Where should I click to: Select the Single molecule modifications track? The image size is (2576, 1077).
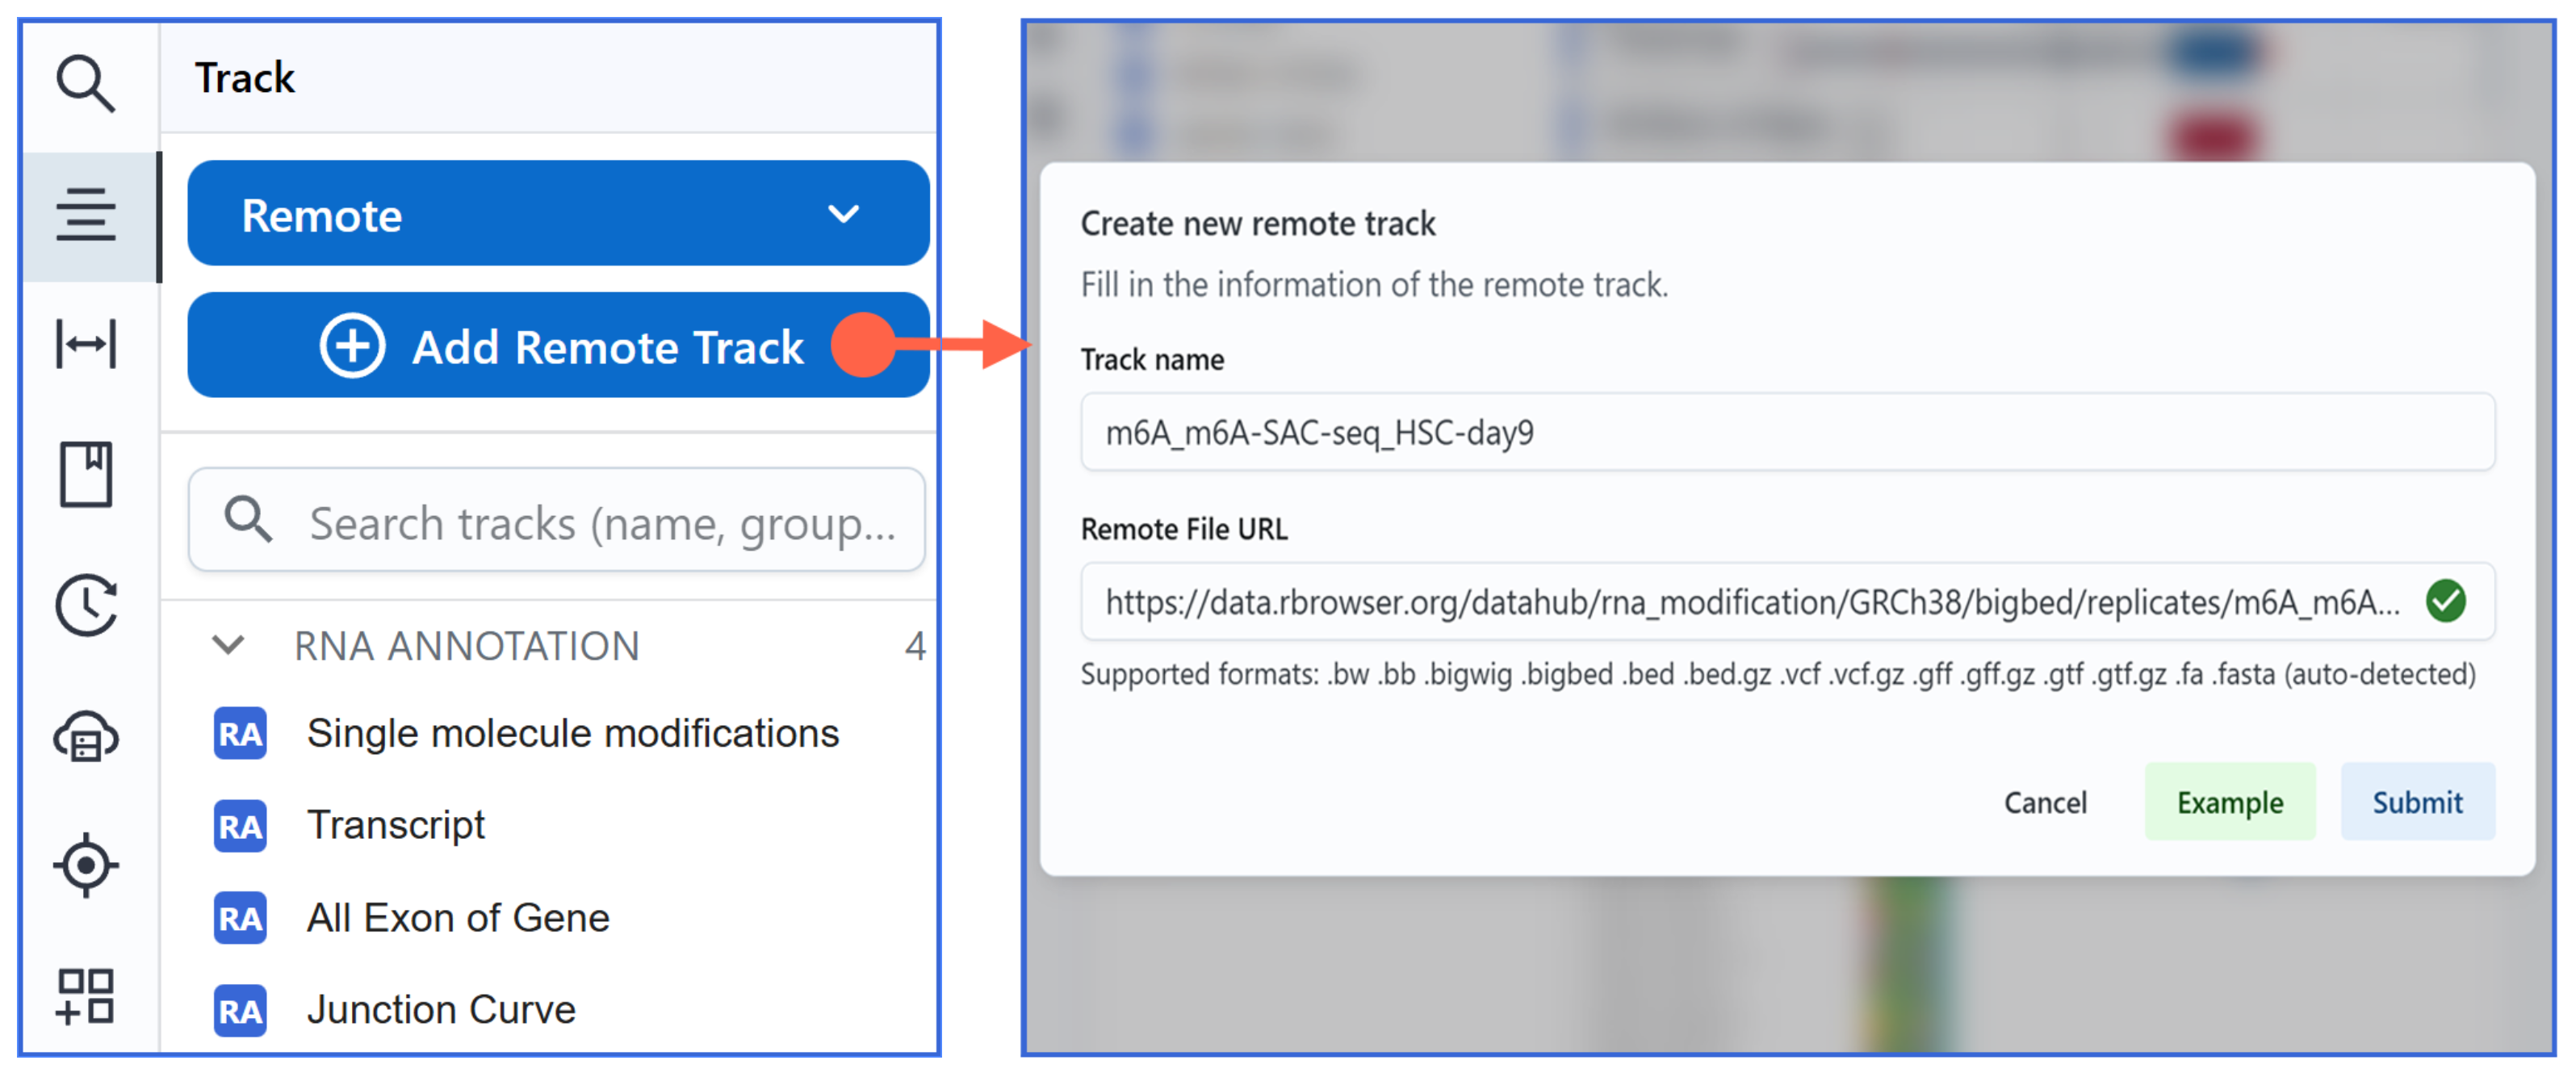click(572, 734)
